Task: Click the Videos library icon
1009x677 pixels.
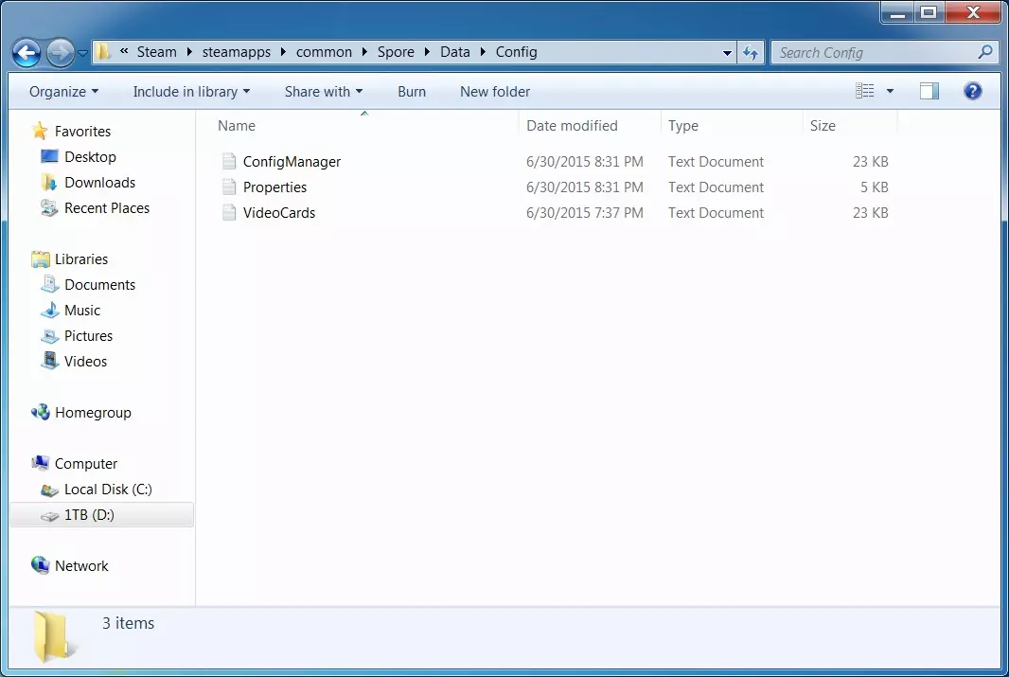Action: pos(49,361)
